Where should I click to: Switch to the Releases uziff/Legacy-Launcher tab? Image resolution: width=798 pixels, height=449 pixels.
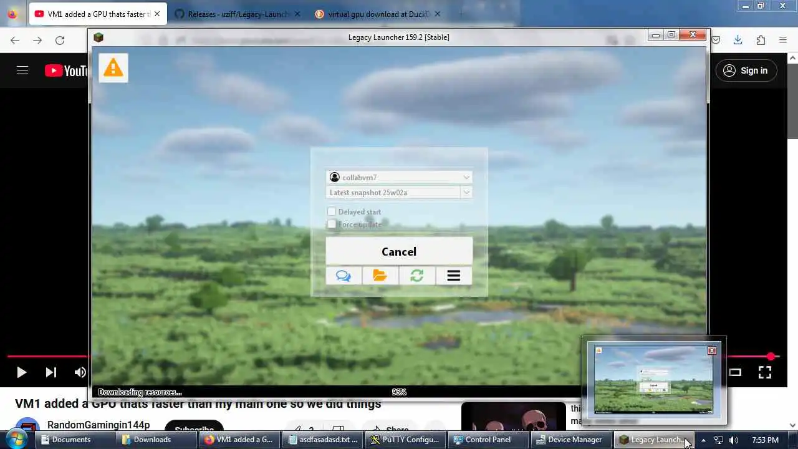click(237, 14)
